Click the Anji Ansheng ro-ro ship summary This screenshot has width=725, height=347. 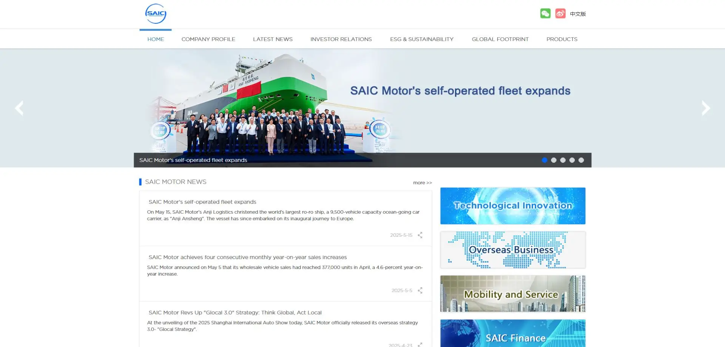pyautogui.click(x=283, y=215)
